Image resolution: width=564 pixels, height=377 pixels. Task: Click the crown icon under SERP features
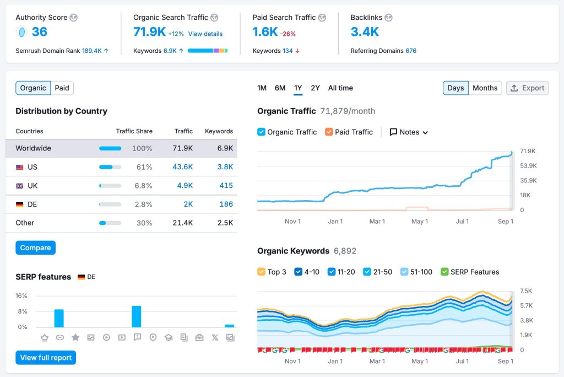tap(45, 337)
